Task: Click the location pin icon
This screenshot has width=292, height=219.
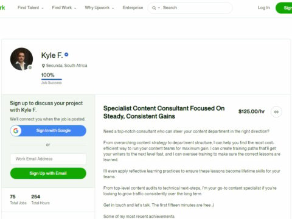Action: [x=43, y=66]
